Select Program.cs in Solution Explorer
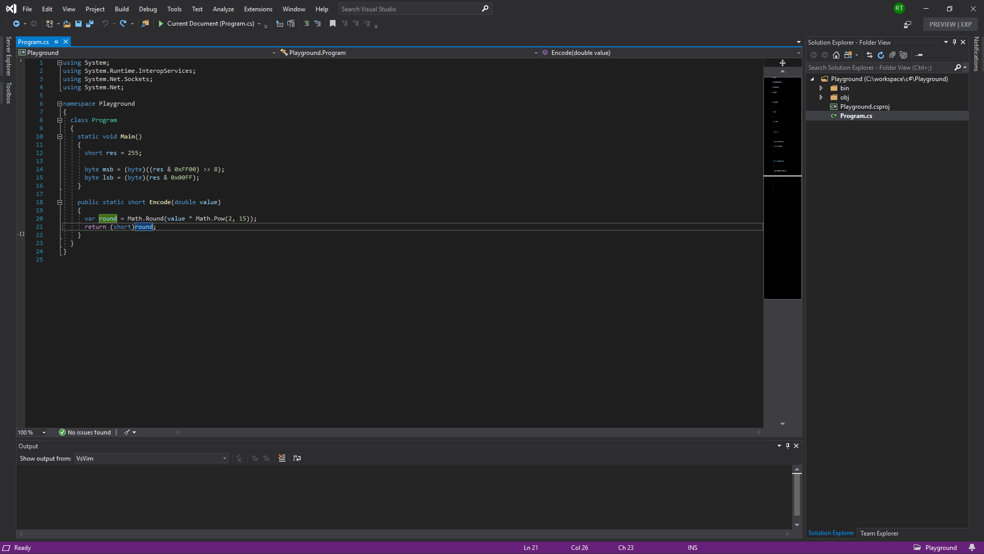The height and width of the screenshot is (554, 984). (856, 116)
